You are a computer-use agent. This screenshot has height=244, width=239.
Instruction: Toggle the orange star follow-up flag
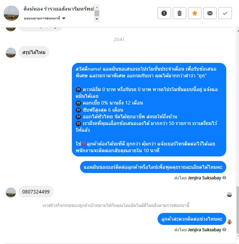(194, 13)
